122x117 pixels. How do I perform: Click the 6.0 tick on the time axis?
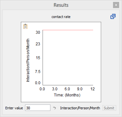[67, 89]
